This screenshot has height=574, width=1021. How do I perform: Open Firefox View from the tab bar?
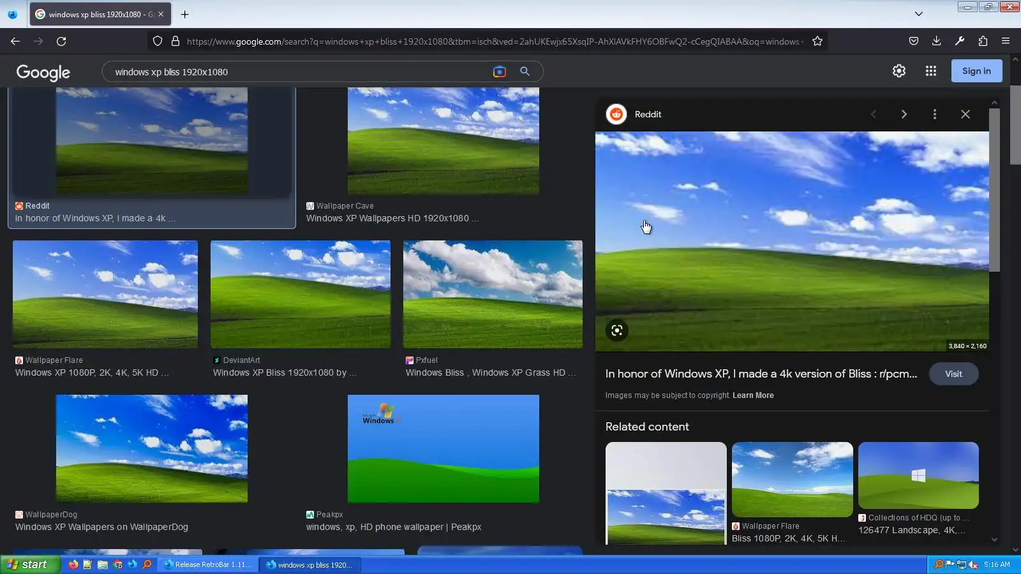point(12,14)
